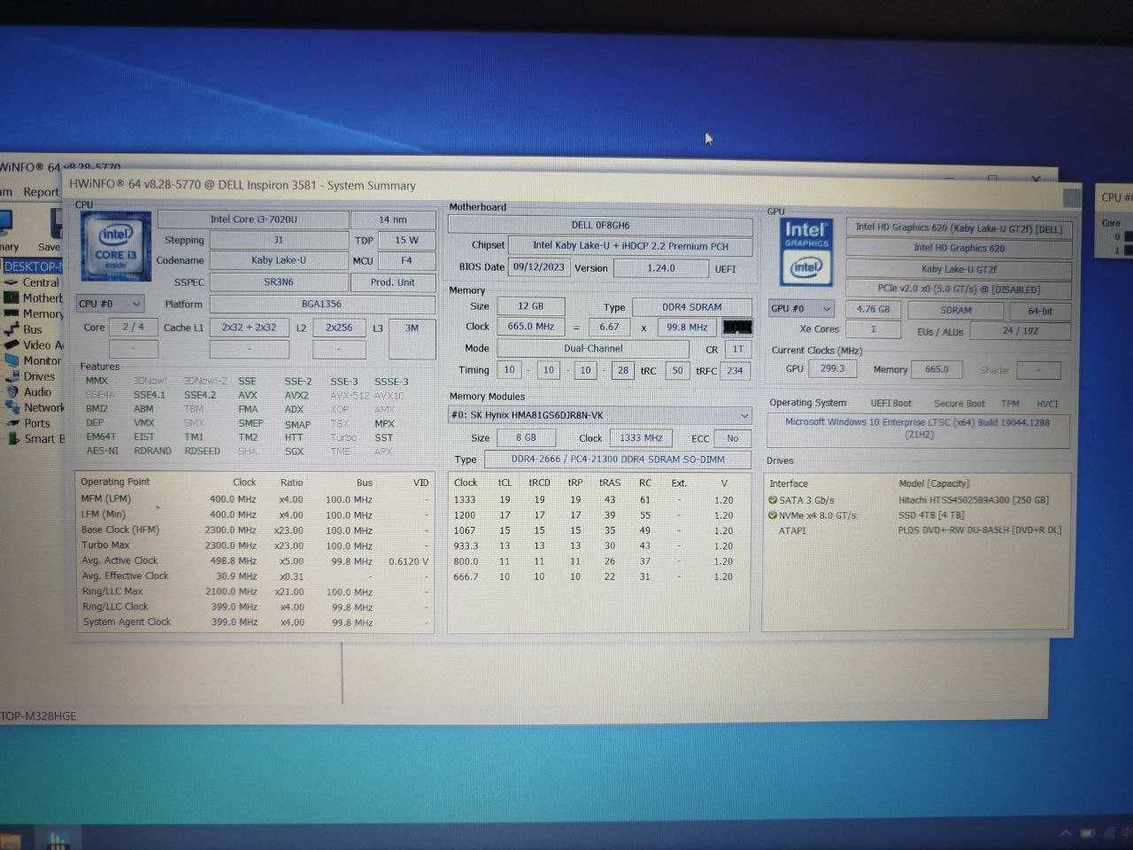The width and height of the screenshot is (1133, 850).
Task: Click the Windows 10 Enterprise LTSC field
Action: (x=917, y=429)
